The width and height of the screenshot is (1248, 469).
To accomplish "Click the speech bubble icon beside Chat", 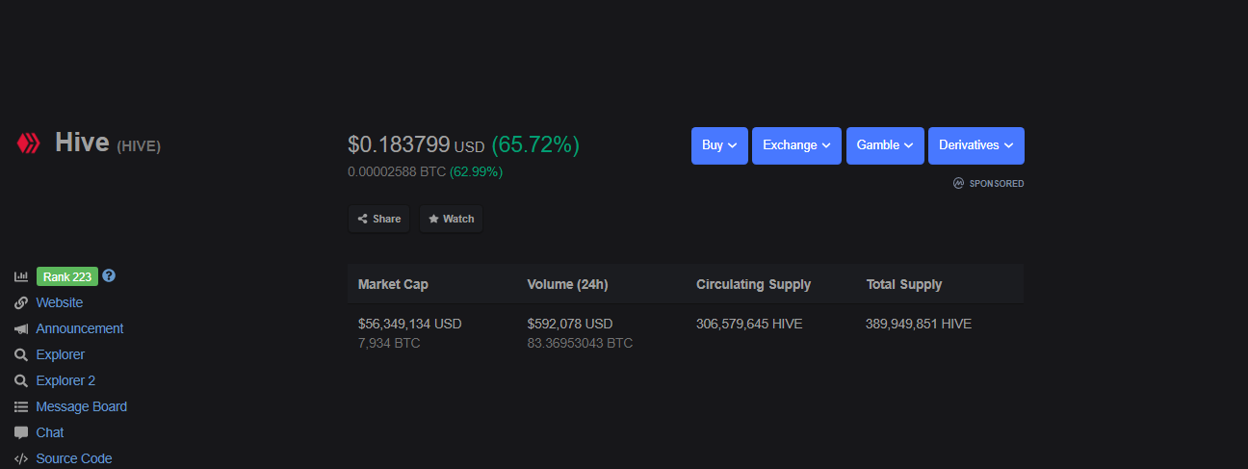I will (x=21, y=432).
